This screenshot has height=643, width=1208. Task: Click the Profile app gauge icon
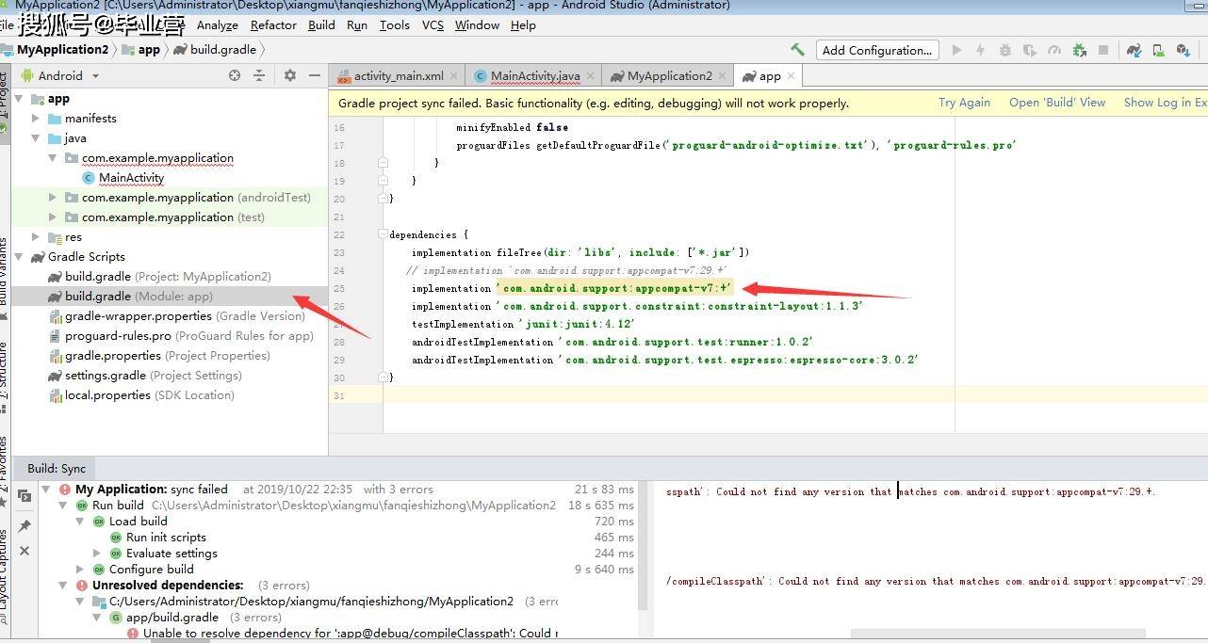pyautogui.click(x=1055, y=50)
